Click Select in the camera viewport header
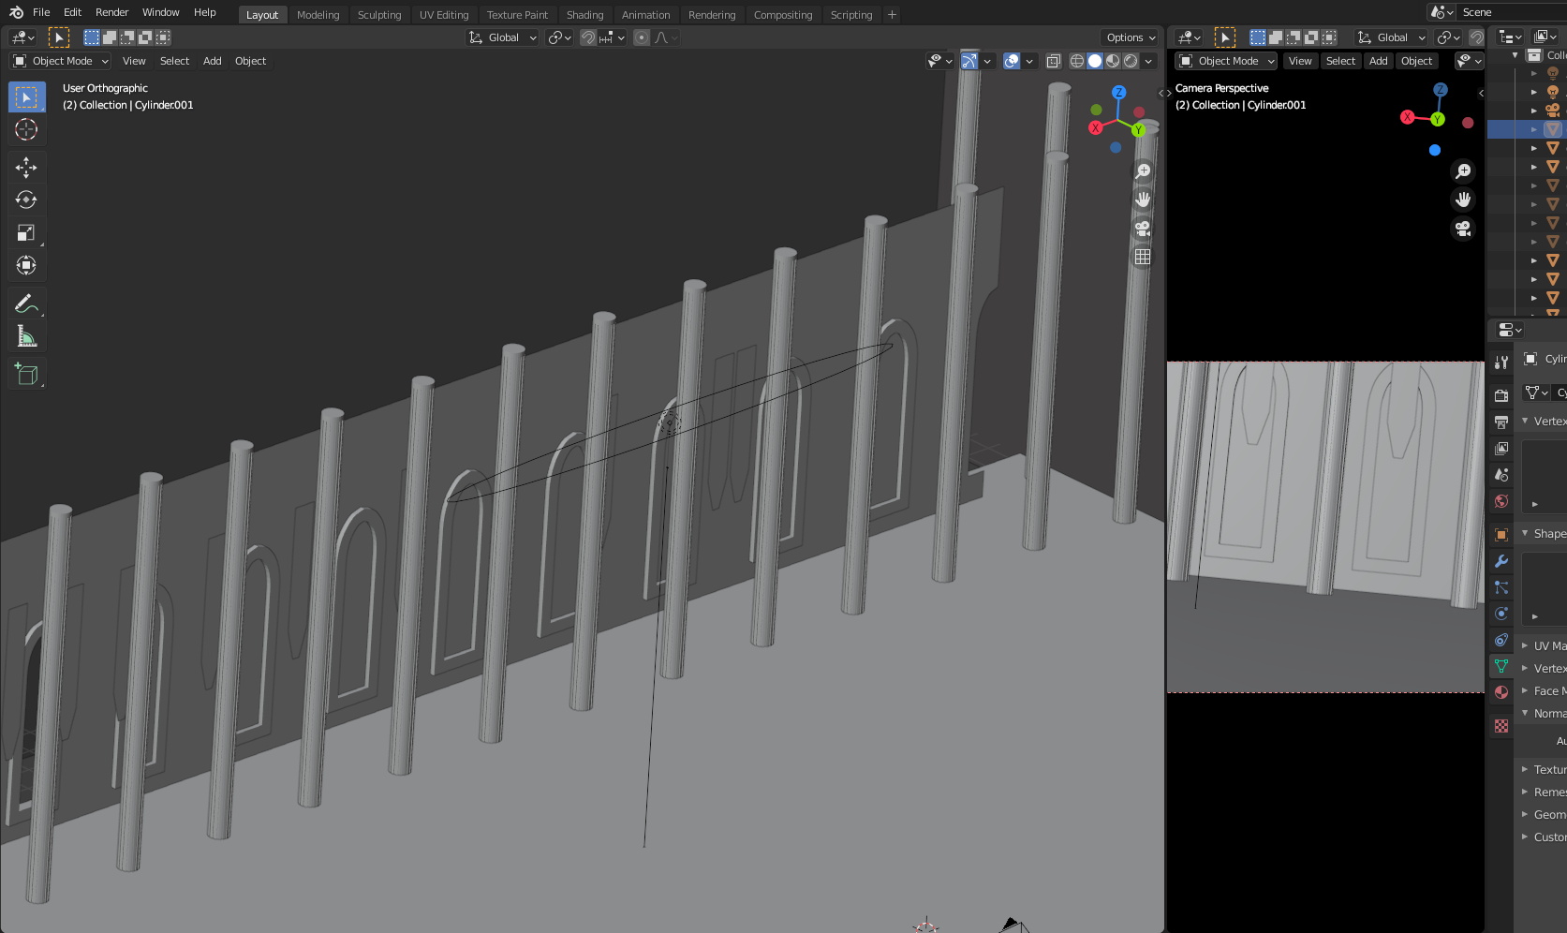The height and width of the screenshot is (933, 1567). [x=1340, y=61]
